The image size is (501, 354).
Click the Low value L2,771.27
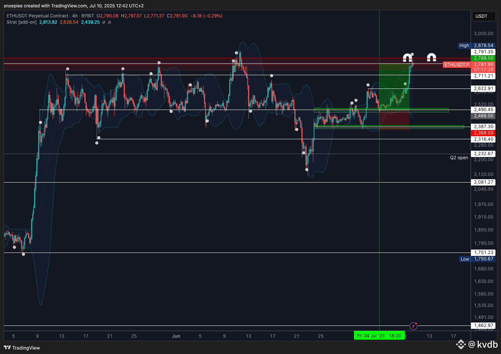pyautogui.click(x=154, y=16)
